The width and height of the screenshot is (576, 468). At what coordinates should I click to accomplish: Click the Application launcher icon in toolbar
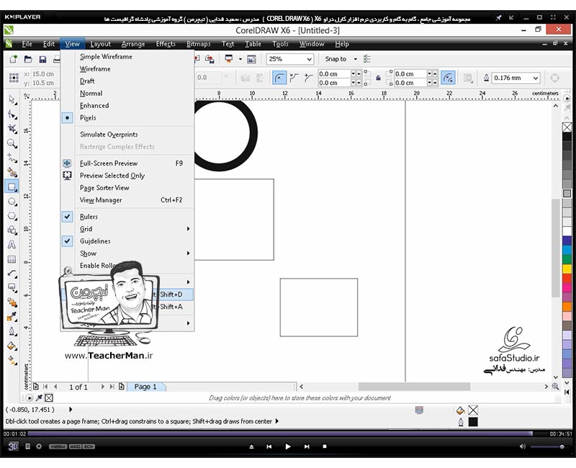point(229,59)
